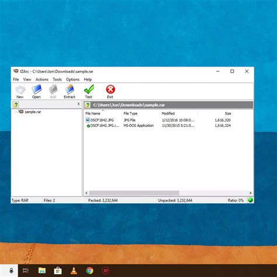
Task: Maximize the IZArc window
Action: coord(232,71)
